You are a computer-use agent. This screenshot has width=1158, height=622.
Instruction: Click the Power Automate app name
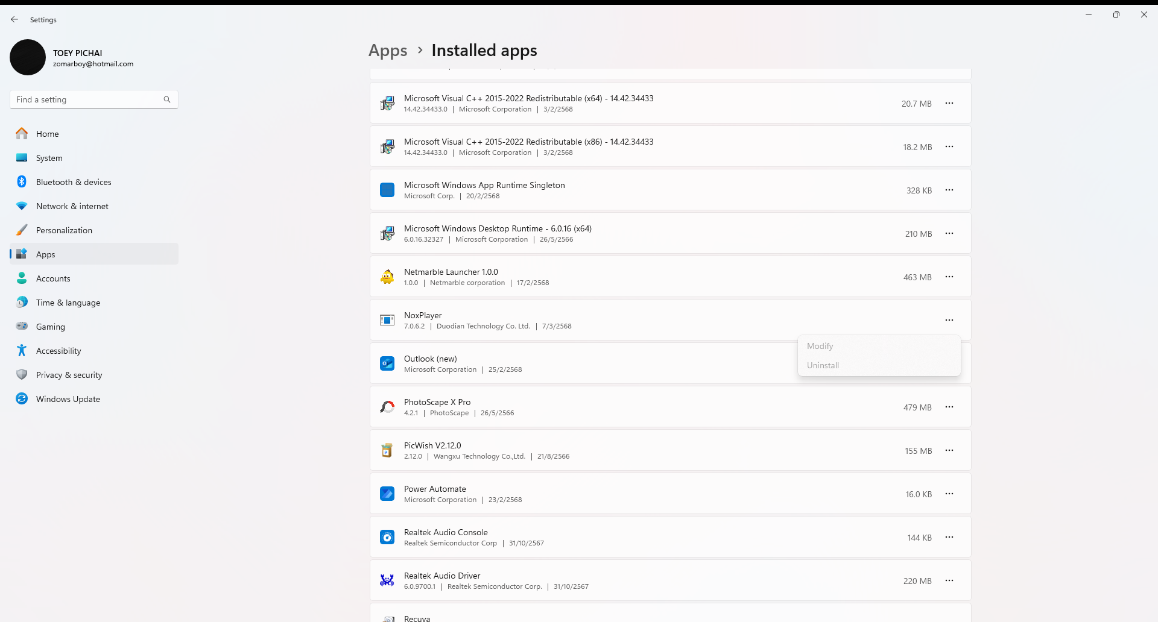click(x=435, y=489)
